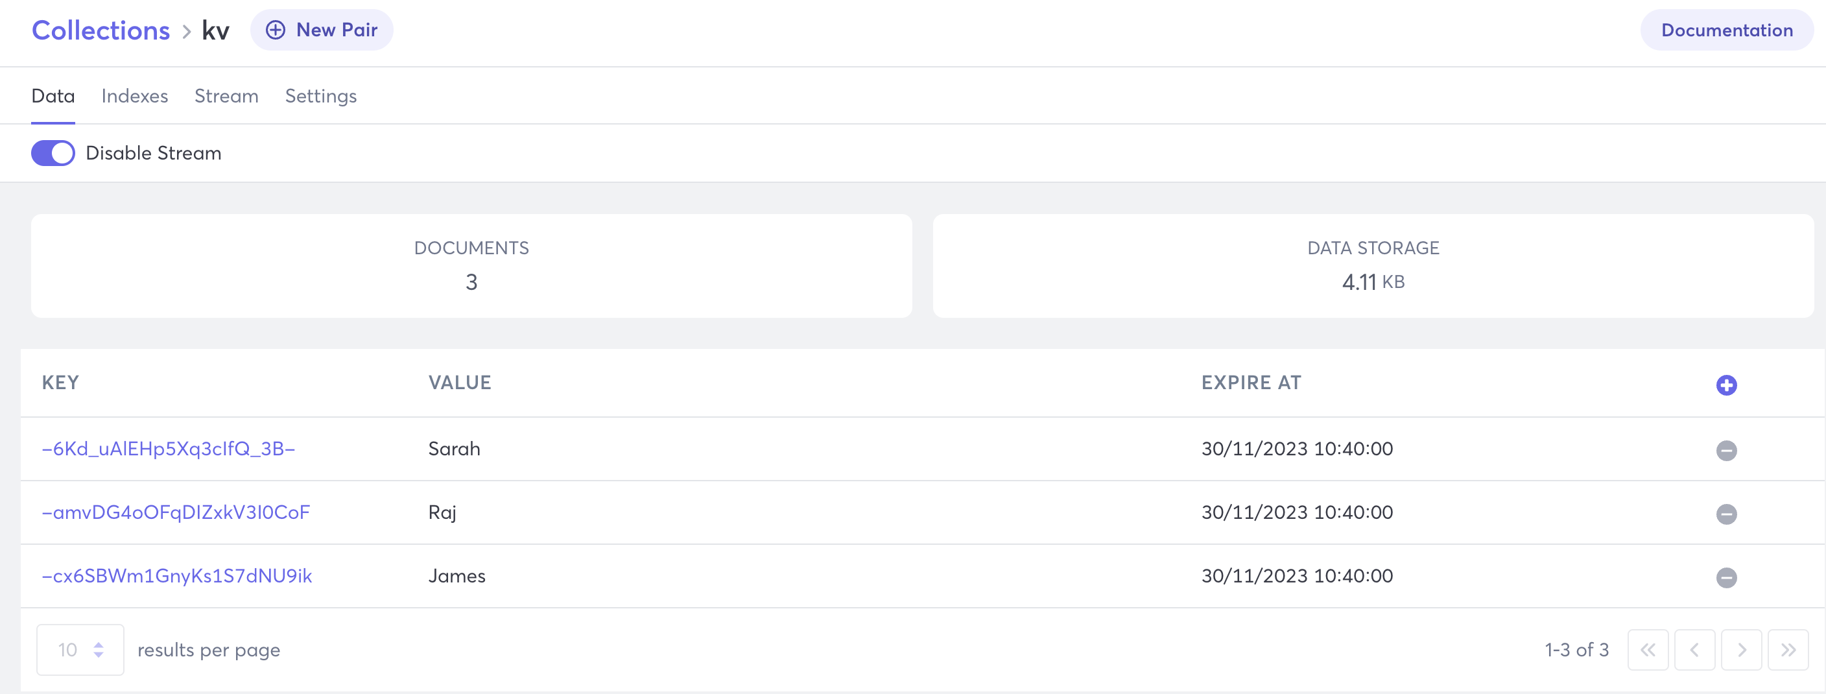The width and height of the screenshot is (1826, 694).
Task: Open the Documentation page
Action: tap(1727, 30)
